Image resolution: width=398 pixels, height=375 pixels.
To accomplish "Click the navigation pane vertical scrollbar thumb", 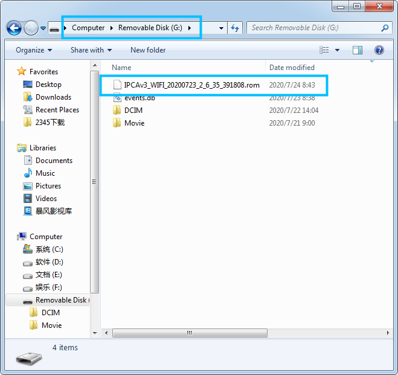I will 95,182.
